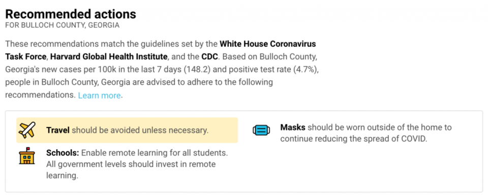This screenshot has width=488, height=196.
Task: Click the Schools remote learning recommendation
Action: point(137,165)
